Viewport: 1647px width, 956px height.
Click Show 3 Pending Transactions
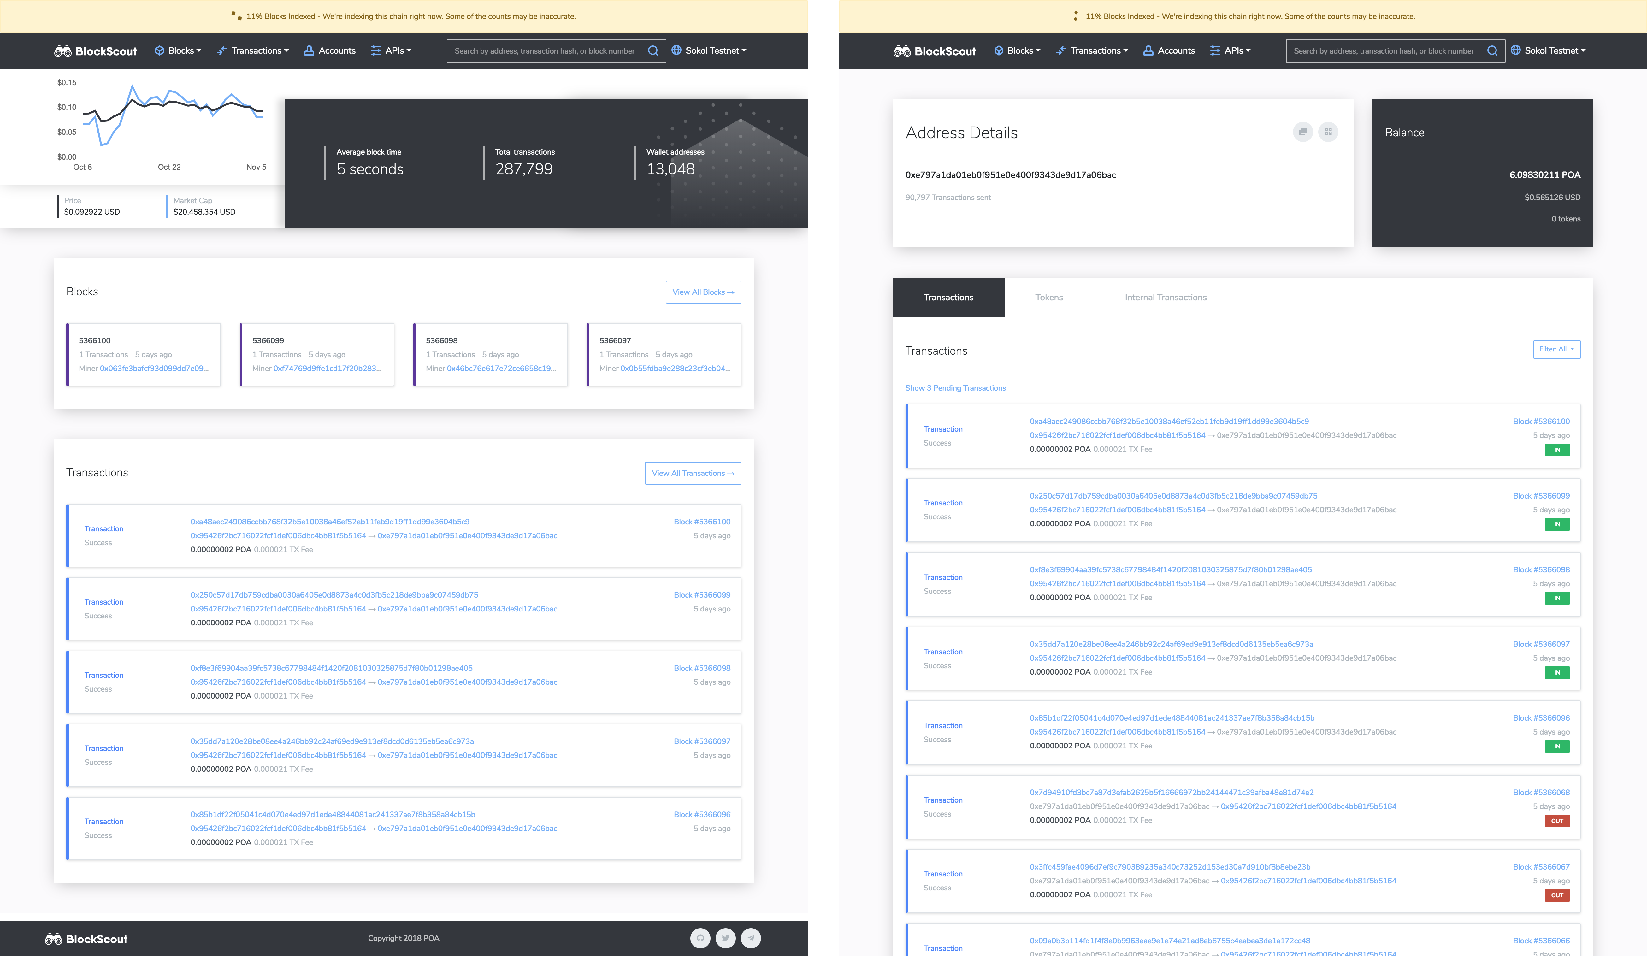click(x=955, y=387)
